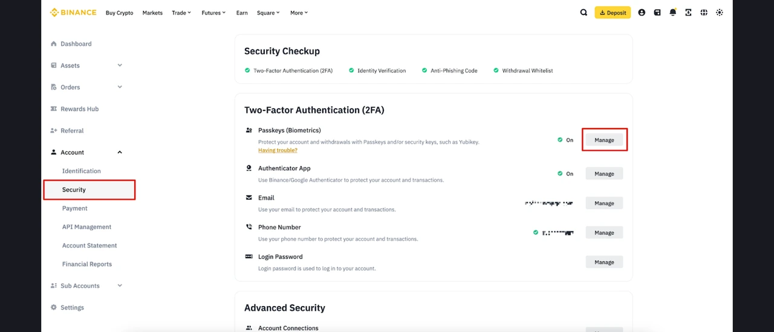Open the Futures dropdown menu
The height and width of the screenshot is (332, 774).
[x=213, y=13]
